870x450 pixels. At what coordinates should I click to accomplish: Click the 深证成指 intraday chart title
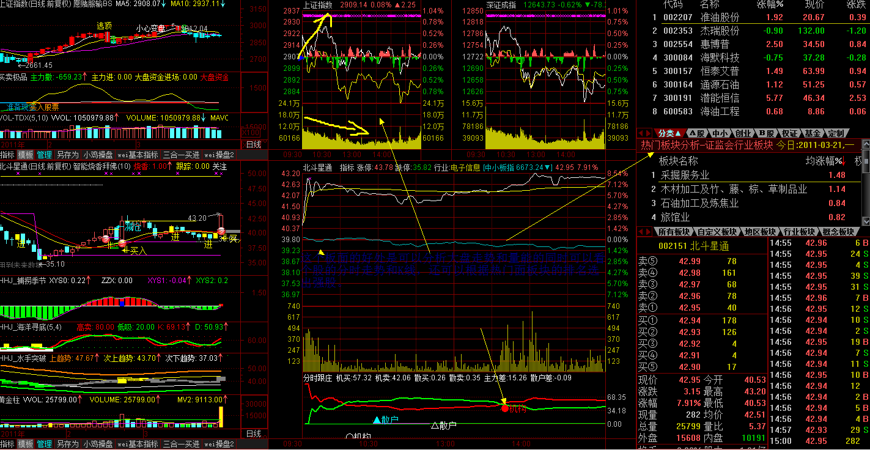[x=501, y=5]
